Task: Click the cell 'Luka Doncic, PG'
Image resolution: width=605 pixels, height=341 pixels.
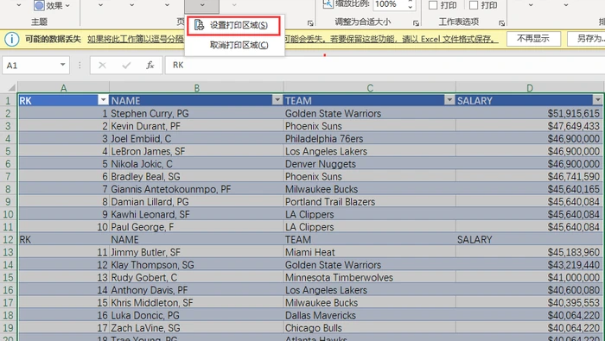Action: [x=196, y=315]
